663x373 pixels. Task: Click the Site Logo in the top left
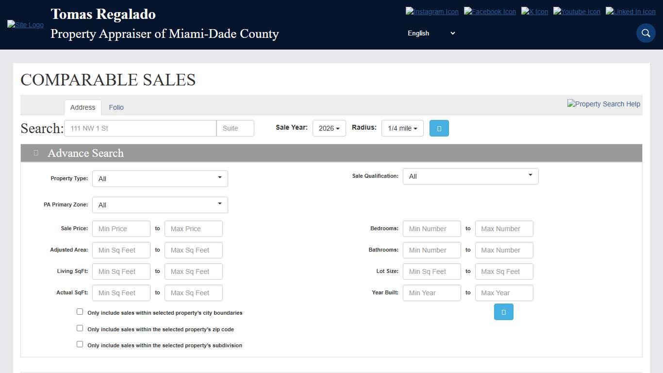25,24
